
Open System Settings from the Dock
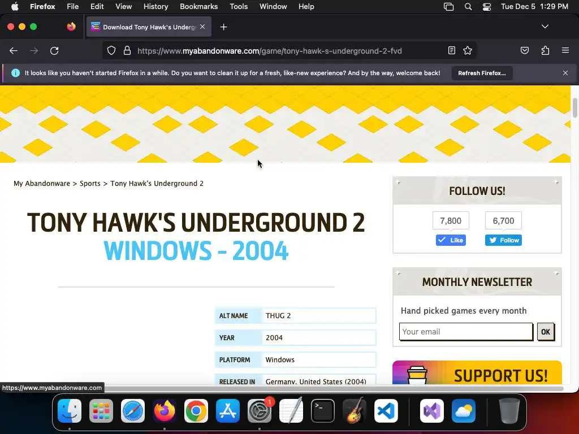pyautogui.click(x=260, y=411)
